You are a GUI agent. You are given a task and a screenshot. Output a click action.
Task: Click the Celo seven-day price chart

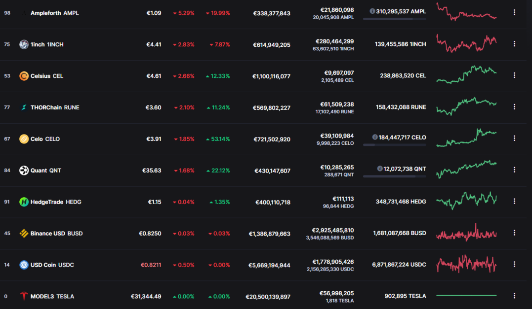[x=466, y=138]
